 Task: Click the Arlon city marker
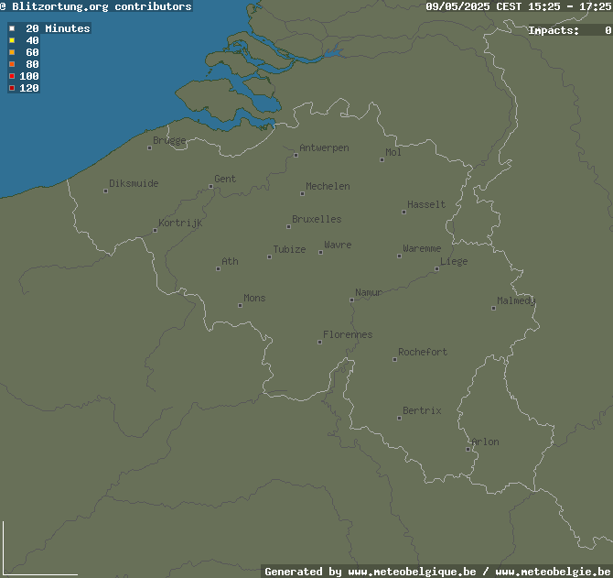point(468,449)
